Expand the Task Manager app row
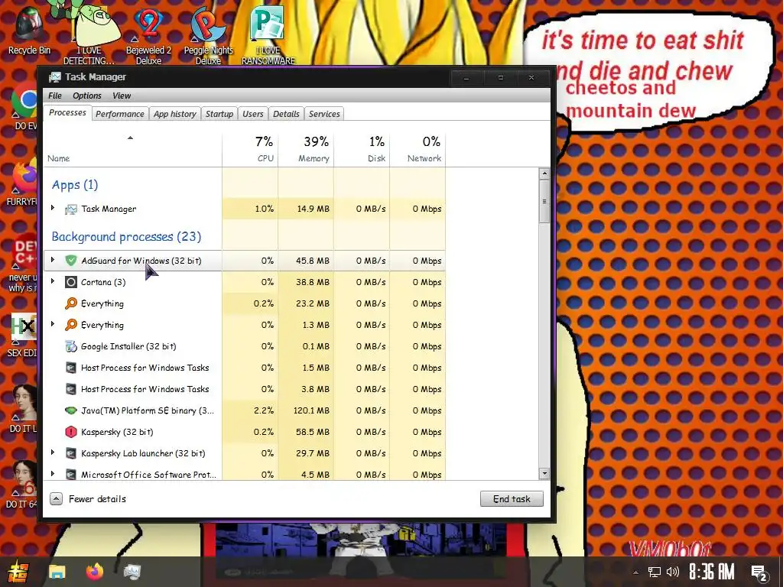783x587 pixels. tap(53, 208)
